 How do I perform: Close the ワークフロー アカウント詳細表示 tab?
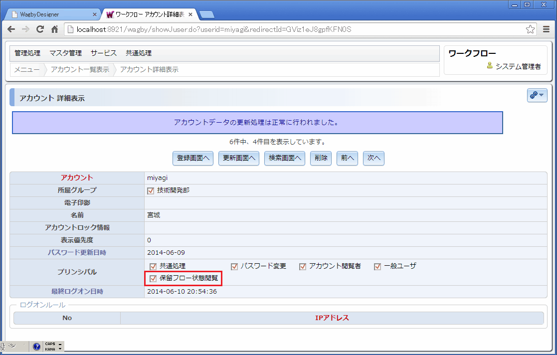click(x=190, y=14)
